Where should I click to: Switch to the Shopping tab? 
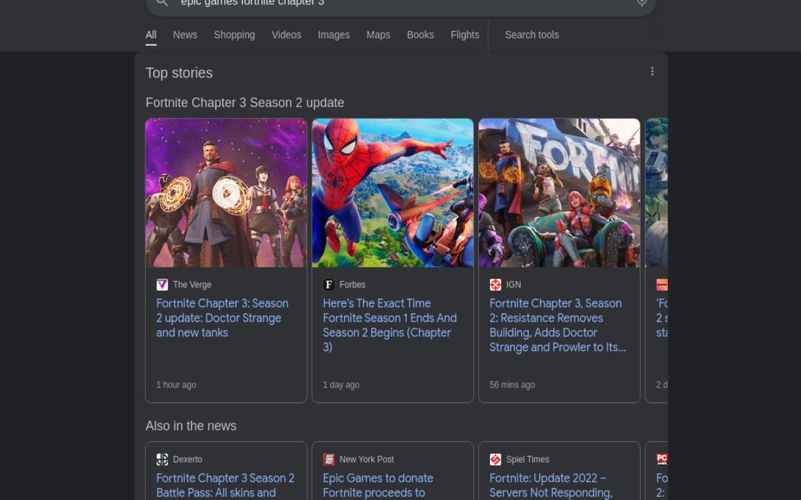[x=235, y=35]
